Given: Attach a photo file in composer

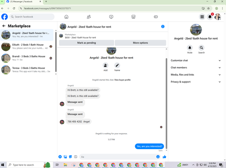Looking at the screenshot, I should point(65,157).
